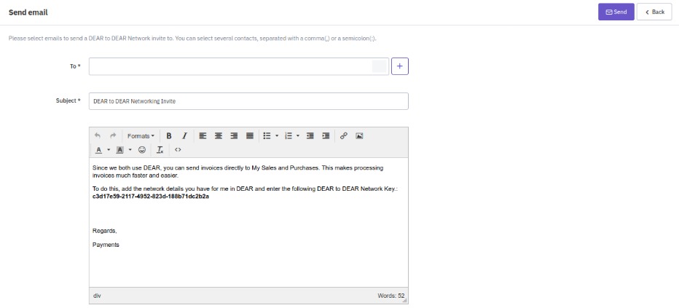Click the Back button
Image resolution: width=679 pixels, height=308 pixels.
coord(654,12)
